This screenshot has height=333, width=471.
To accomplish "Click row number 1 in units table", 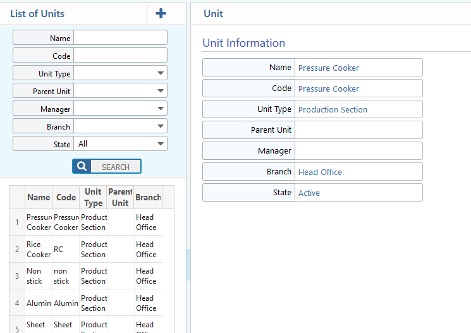I will coord(17,222).
